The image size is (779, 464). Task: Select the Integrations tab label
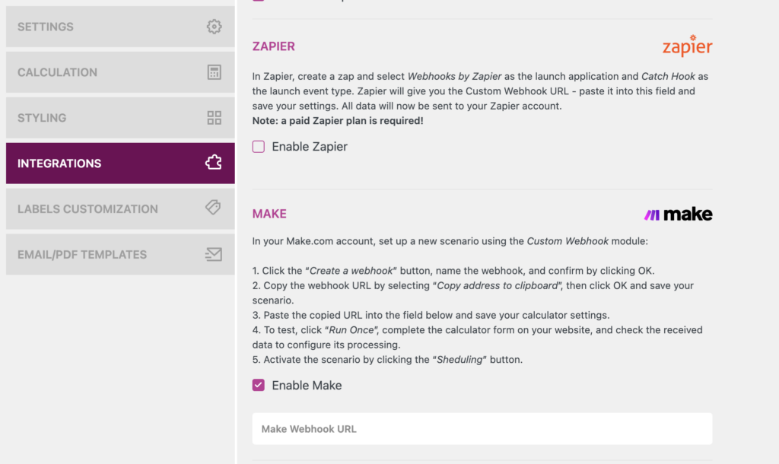click(59, 164)
